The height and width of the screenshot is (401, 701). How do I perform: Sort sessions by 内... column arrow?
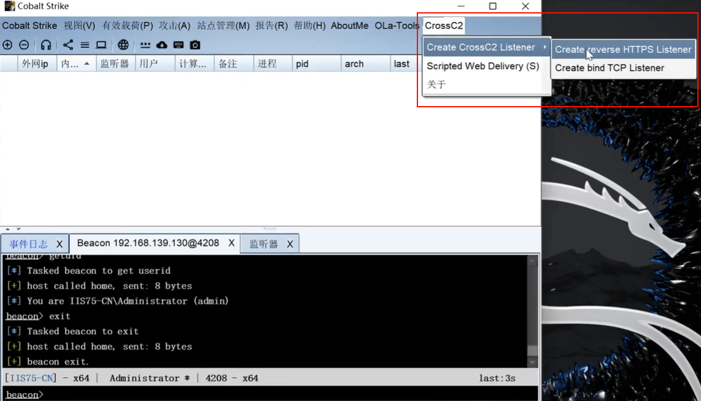[x=87, y=64]
